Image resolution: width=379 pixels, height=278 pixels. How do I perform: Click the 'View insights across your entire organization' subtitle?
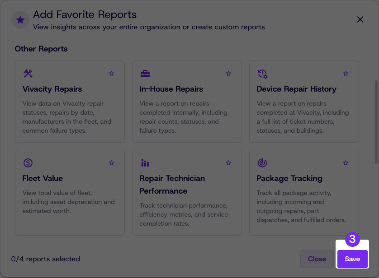(x=149, y=27)
